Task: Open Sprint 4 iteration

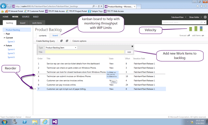Action: [11, 49]
